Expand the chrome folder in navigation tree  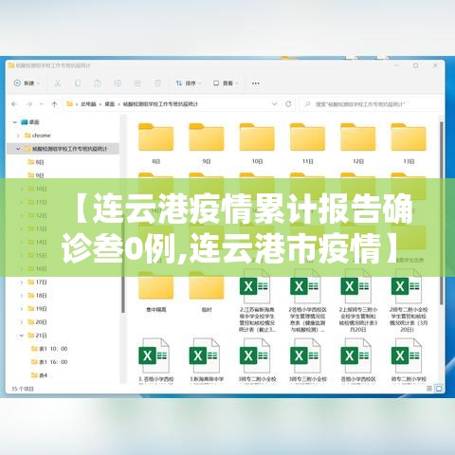[x=18, y=136]
